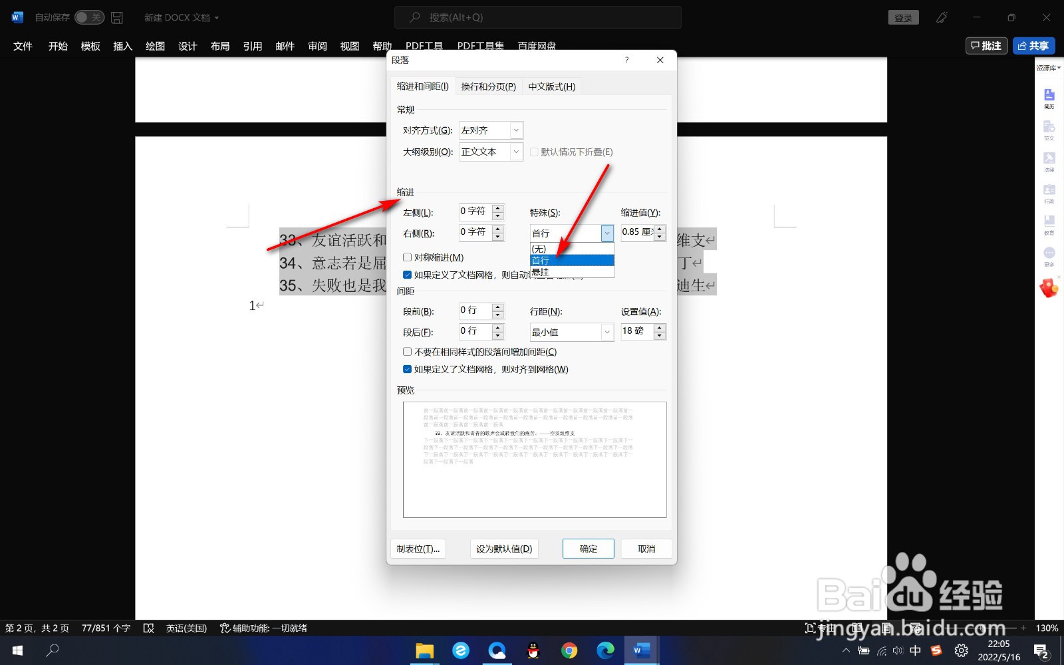Choose (无) in special indent list
This screenshot has height=665, width=1064.
572,249
